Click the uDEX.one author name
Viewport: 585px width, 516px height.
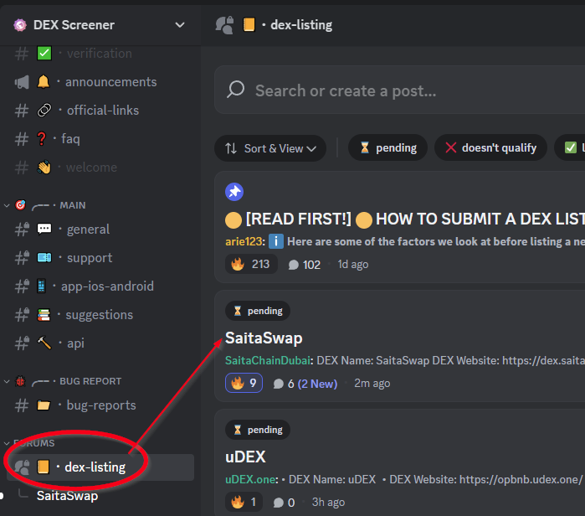pos(250,479)
